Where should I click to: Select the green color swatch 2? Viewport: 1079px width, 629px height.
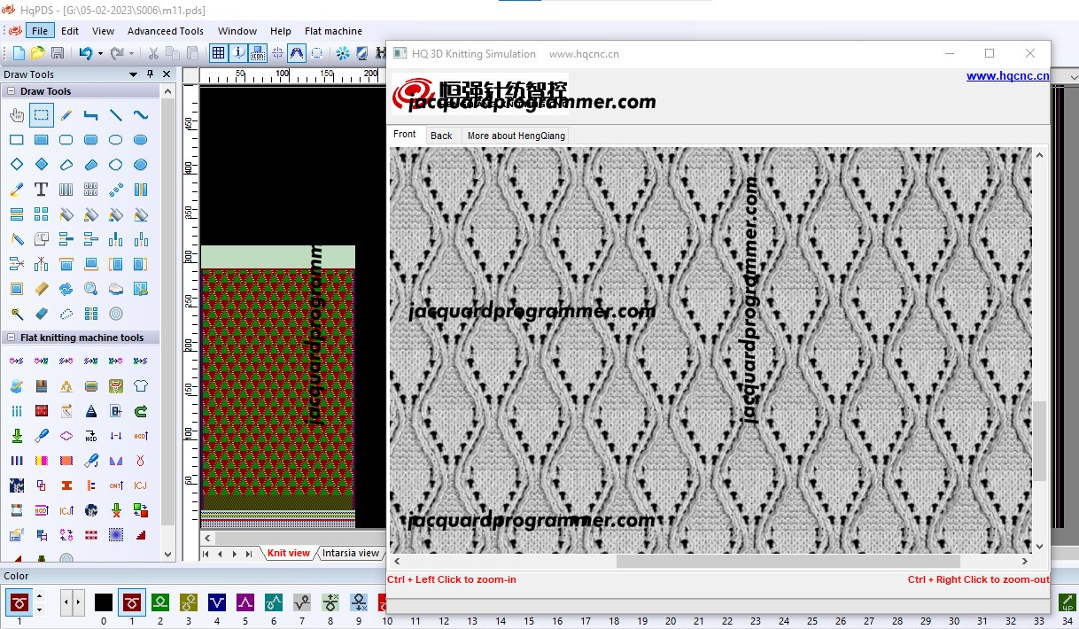pyautogui.click(x=160, y=602)
